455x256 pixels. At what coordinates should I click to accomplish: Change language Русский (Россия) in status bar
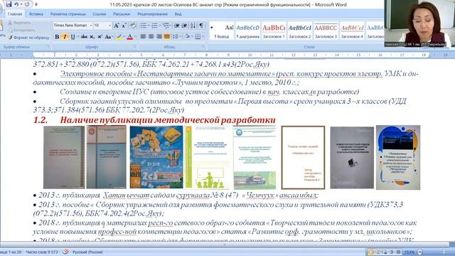(x=87, y=252)
